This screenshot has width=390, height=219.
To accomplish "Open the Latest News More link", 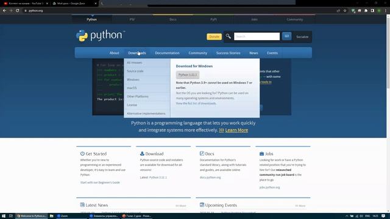I will tap(181, 206).
